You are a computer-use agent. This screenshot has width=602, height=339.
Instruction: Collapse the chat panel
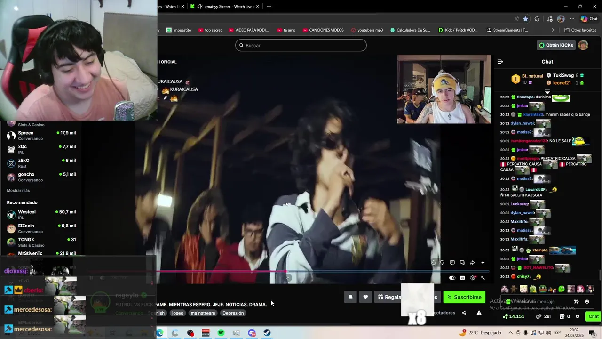500,62
